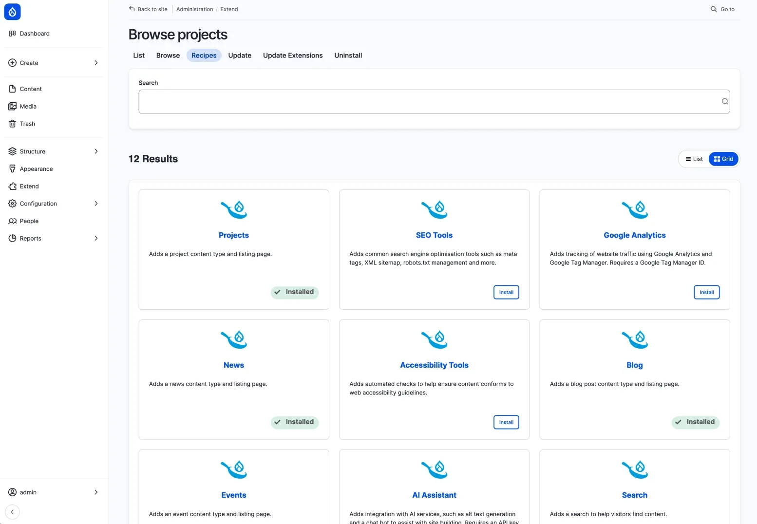
Task: Install the Google Analytics recipe
Action: click(x=706, y=292)
